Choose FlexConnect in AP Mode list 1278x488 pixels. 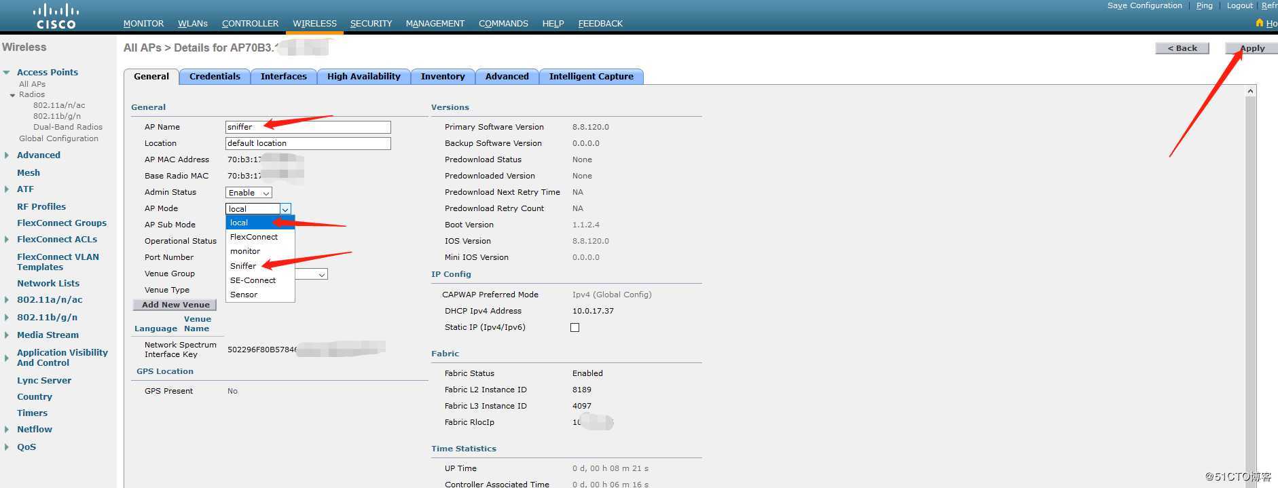[x=260, y=237]
